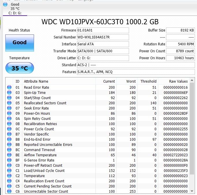Click the End-to-End Error threshold 97
This screenshot has height=195, width=197.
pyautogui.click(x=154, y=140)
